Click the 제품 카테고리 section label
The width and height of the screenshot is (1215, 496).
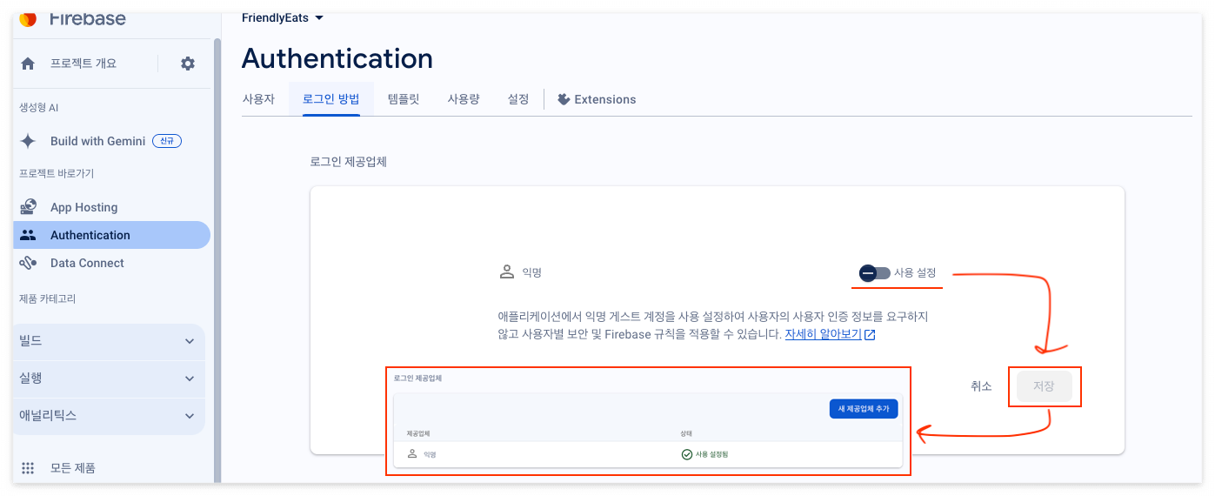pos(48,299)
